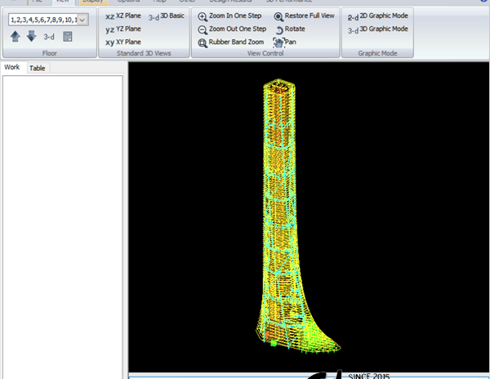Click the 3-d floor view icon
The image size is (490, 379).
(49, 36)
